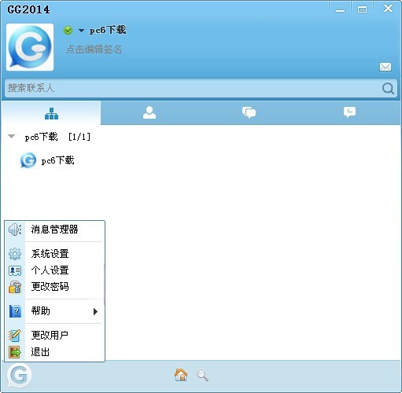Open the recent conversations clock tab
This screenshot has height=393, width=402.
point(349,112)
